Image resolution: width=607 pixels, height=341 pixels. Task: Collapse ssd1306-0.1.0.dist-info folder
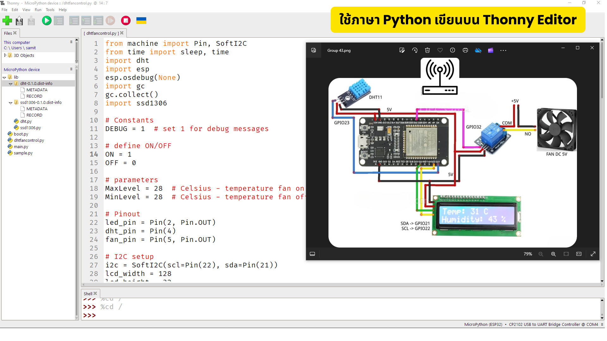pyautogui.click(x=11, y=103)
